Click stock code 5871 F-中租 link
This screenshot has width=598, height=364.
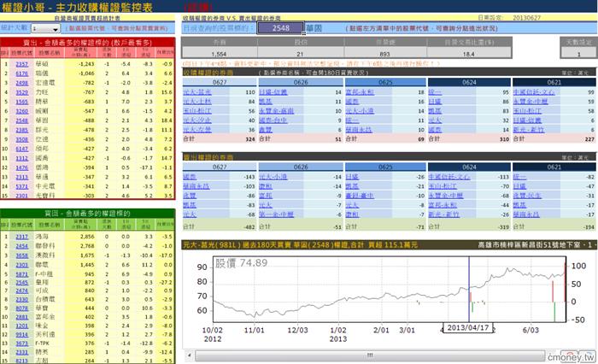point(21,274)
